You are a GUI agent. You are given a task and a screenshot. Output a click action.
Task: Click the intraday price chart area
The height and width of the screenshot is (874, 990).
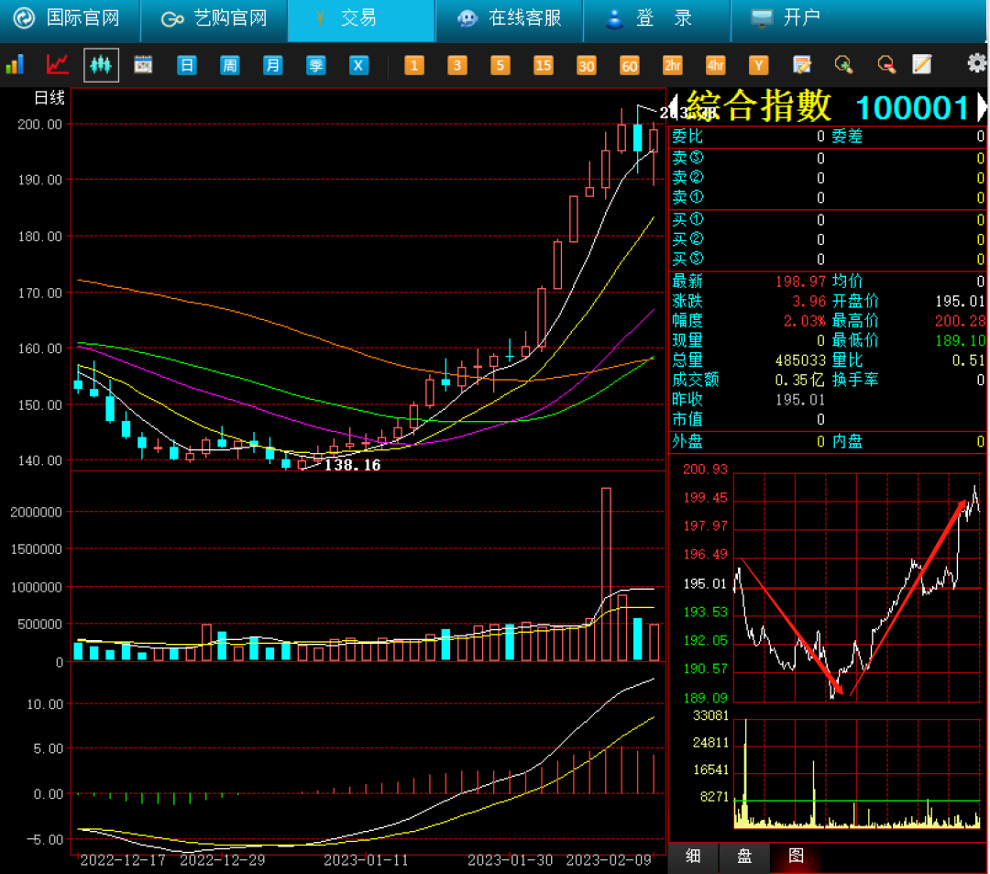tap(857, 585)
